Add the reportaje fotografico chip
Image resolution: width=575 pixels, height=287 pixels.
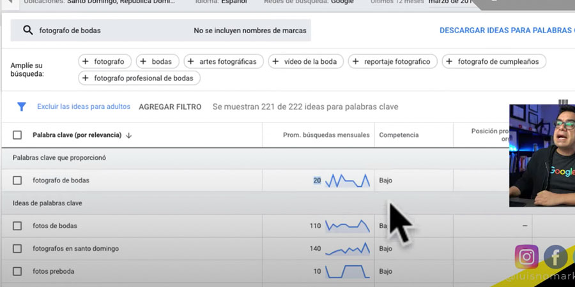pyautogui.click(x=393, y=61)
